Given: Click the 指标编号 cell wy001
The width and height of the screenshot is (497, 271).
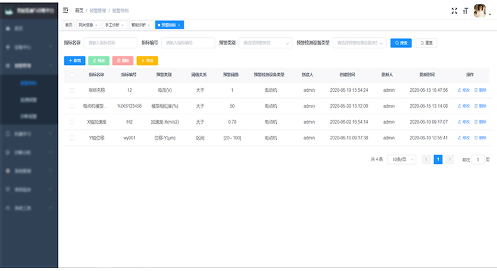Looking at the screenshot, I should point(129,138).
